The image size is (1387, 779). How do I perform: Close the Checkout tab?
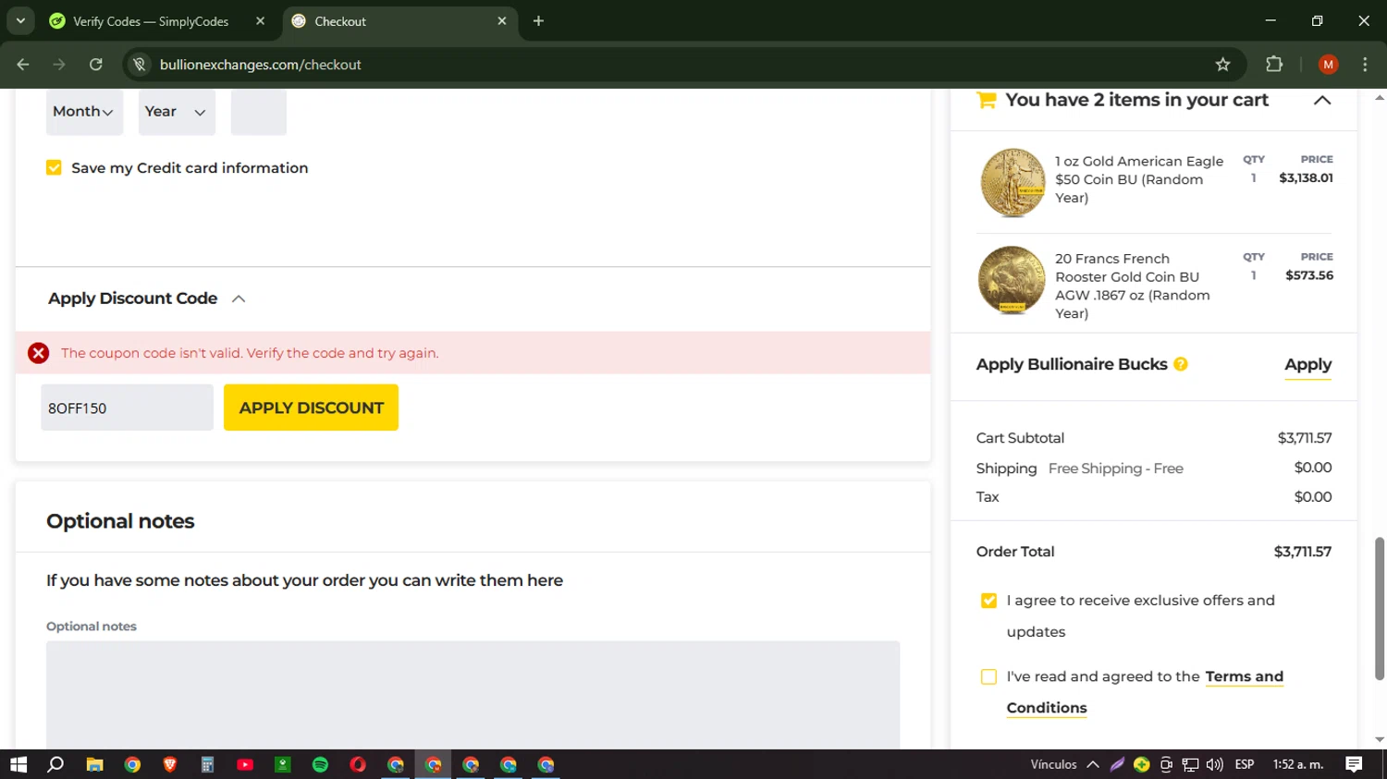coord(502,21)
